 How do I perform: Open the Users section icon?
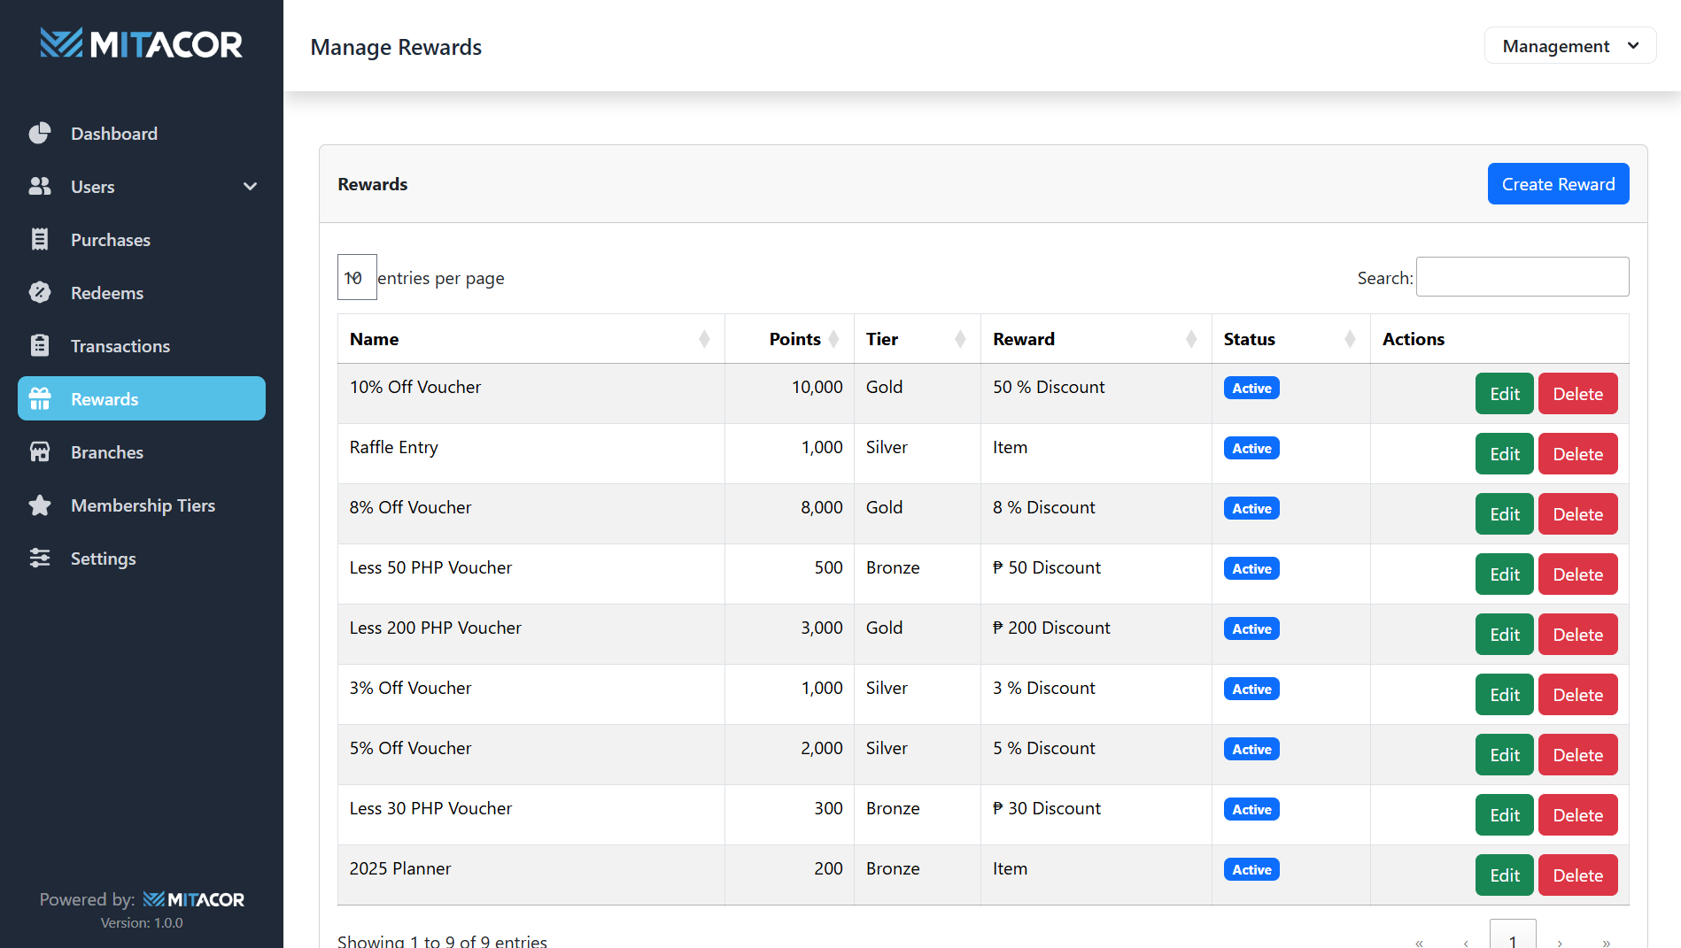[40, 186]
